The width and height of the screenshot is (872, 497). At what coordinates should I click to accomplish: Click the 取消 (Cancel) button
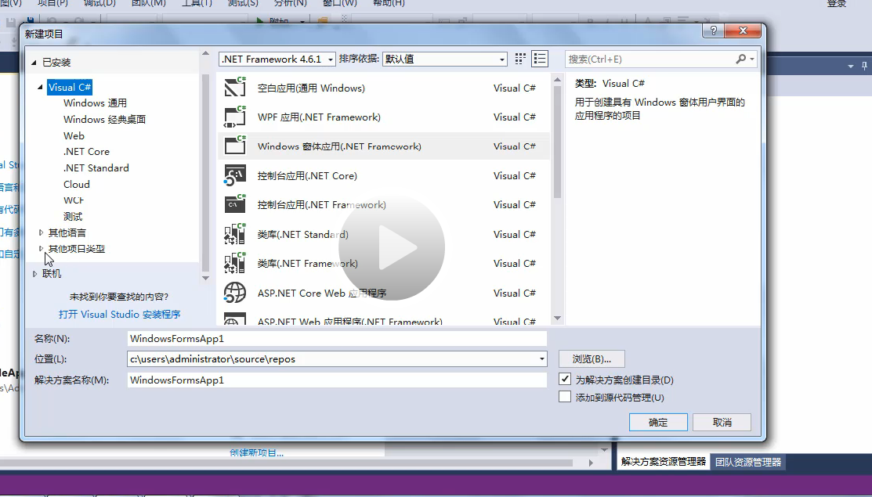[722, 422]
